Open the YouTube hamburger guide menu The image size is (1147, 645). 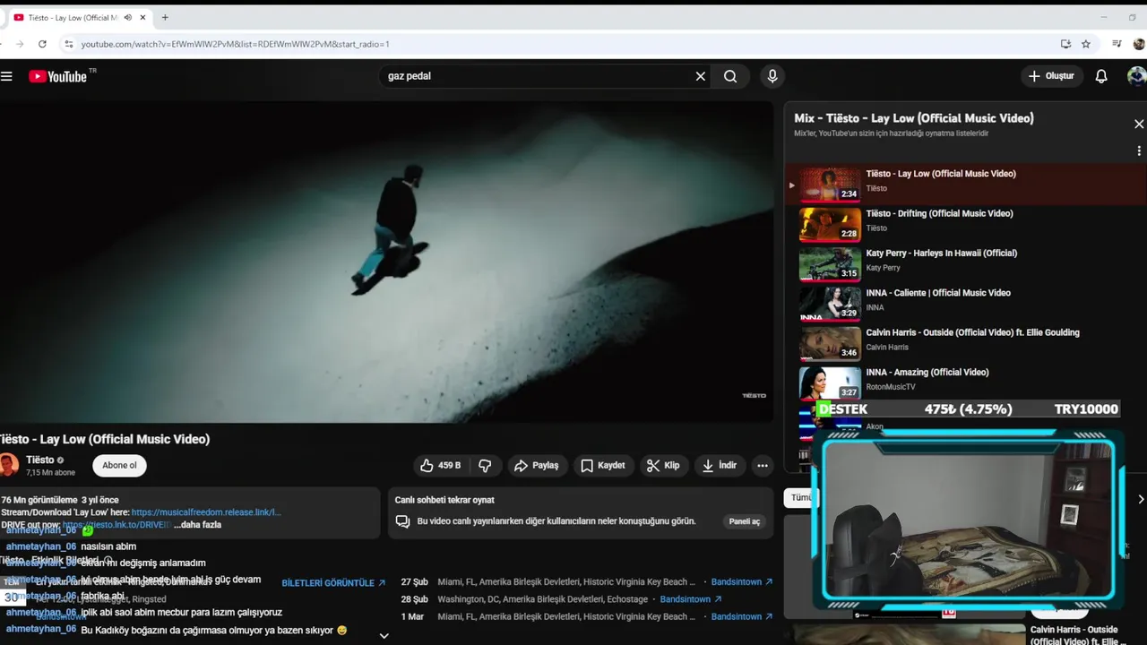[7, 76]
